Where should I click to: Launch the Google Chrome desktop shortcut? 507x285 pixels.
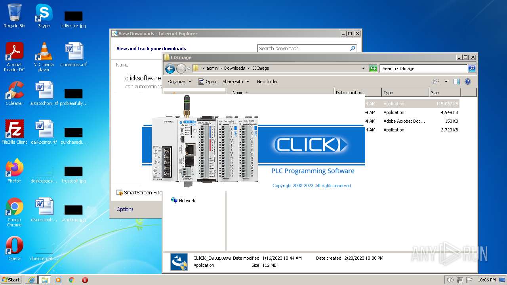point(14,212)
